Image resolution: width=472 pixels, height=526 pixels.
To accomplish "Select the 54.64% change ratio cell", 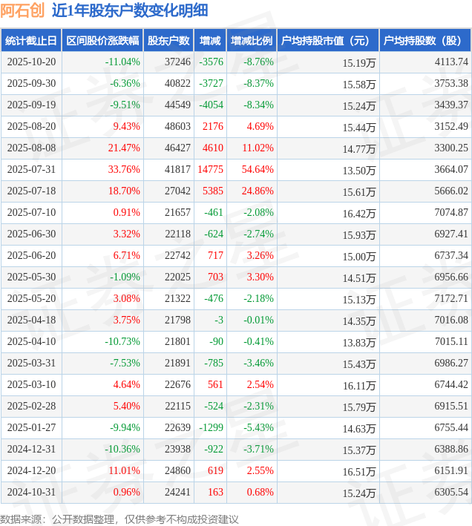I will 258,170.
